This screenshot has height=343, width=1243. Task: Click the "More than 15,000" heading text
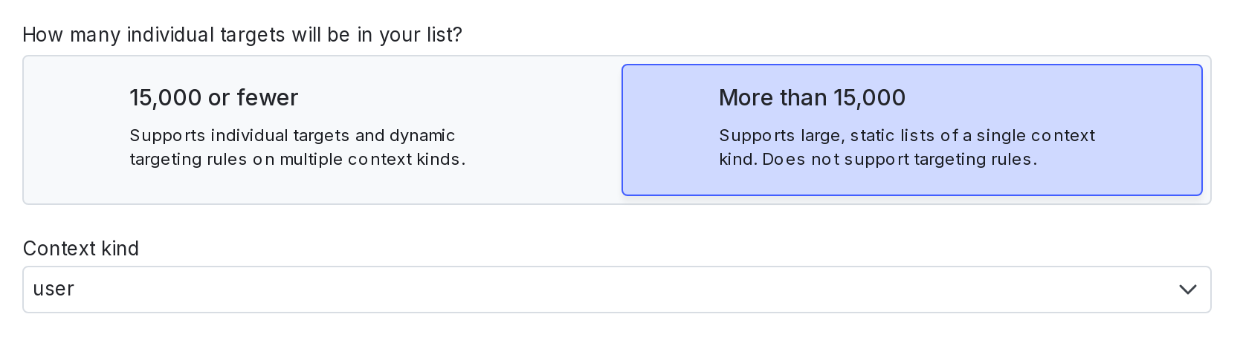coord(812,98)
